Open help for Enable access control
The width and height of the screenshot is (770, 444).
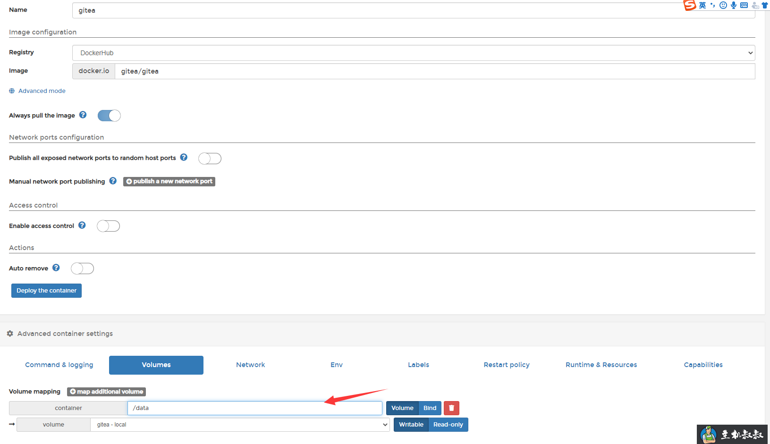[82, 225]
